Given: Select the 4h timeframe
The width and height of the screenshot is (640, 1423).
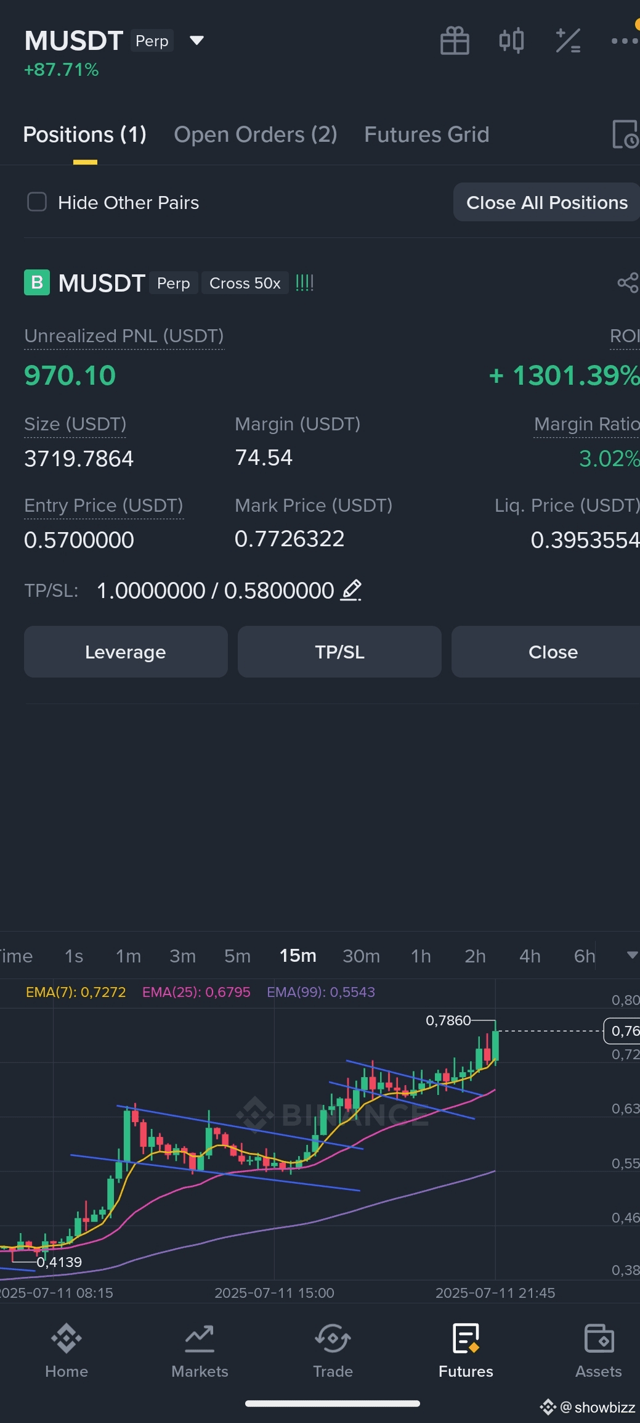Looking at the screenshot, I should [x=530, y=956].
